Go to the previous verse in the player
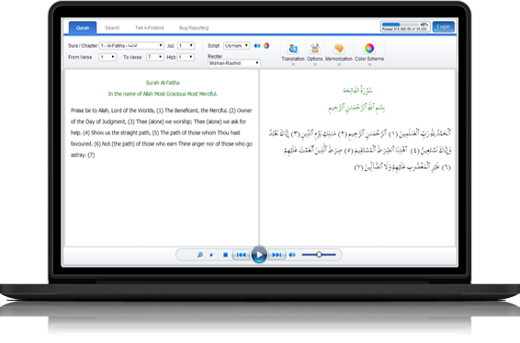 (241, 255)
